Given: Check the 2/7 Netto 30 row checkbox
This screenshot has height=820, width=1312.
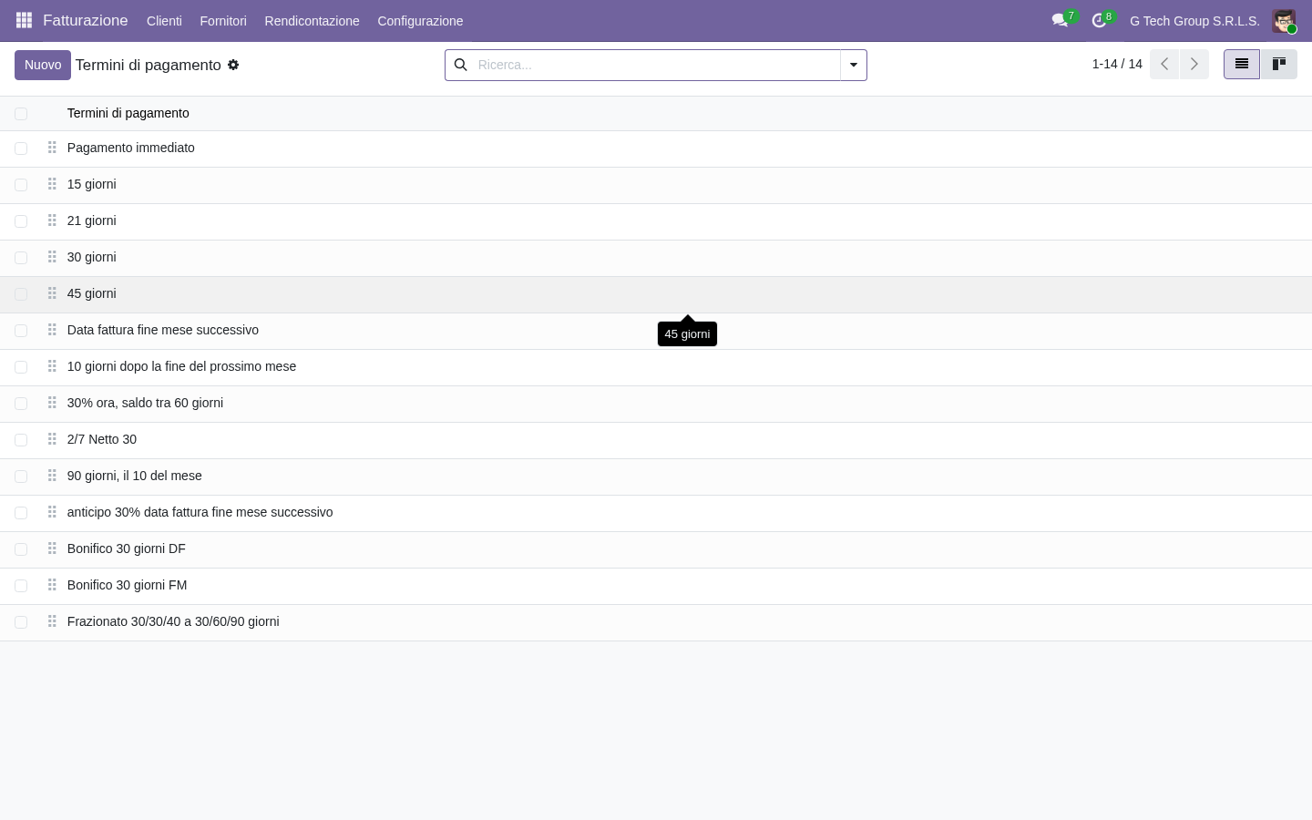Looking at the screenshot, I should click(21, 440).
